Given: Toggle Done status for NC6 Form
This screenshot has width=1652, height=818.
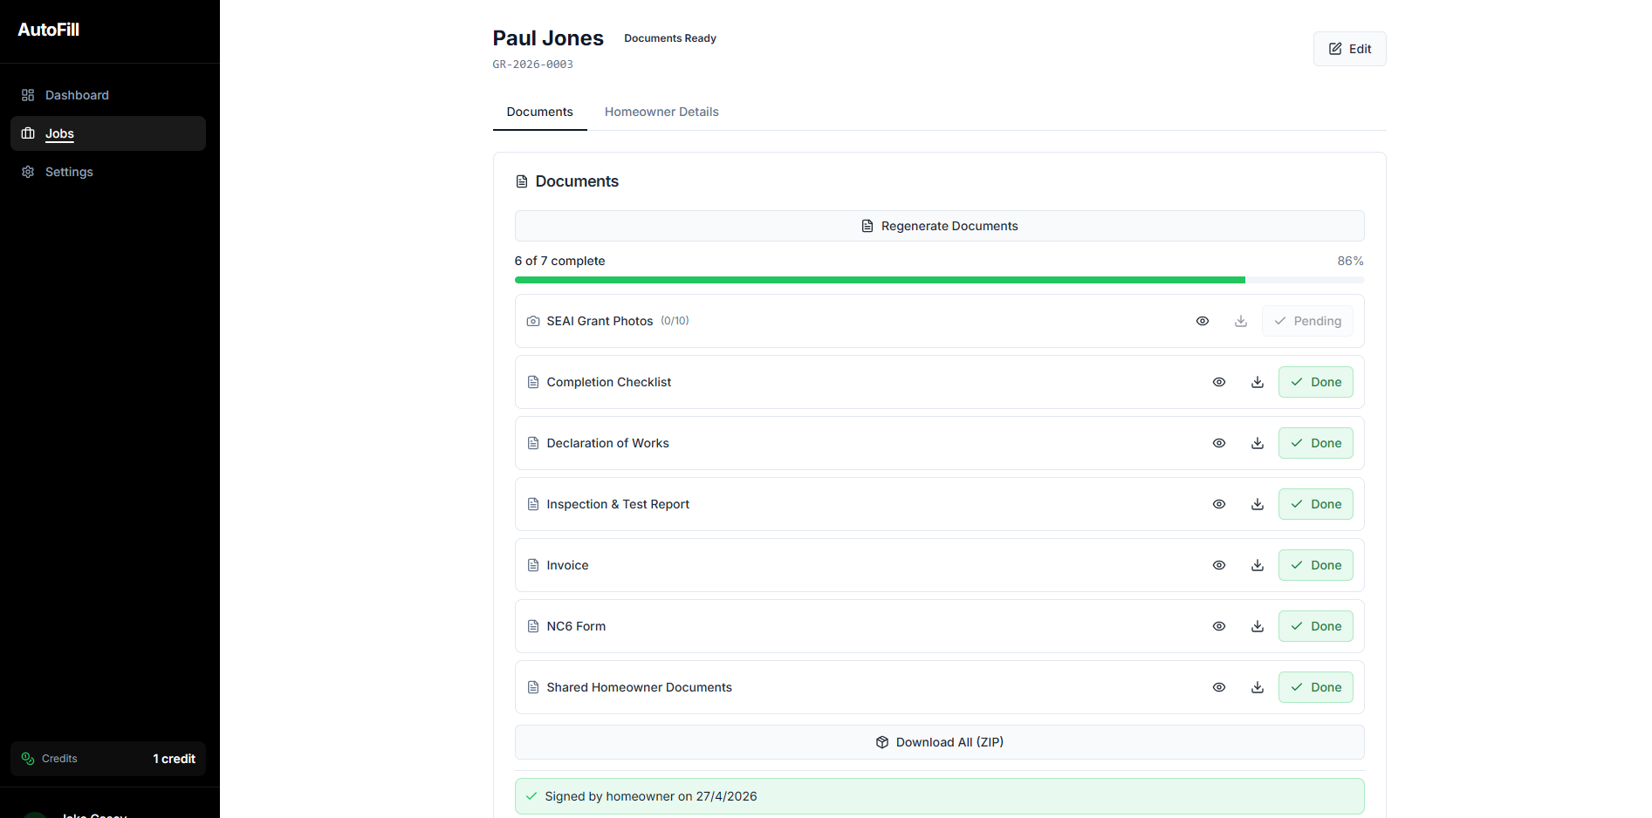Looking at the screenshot, I should tap(1316, 626).
